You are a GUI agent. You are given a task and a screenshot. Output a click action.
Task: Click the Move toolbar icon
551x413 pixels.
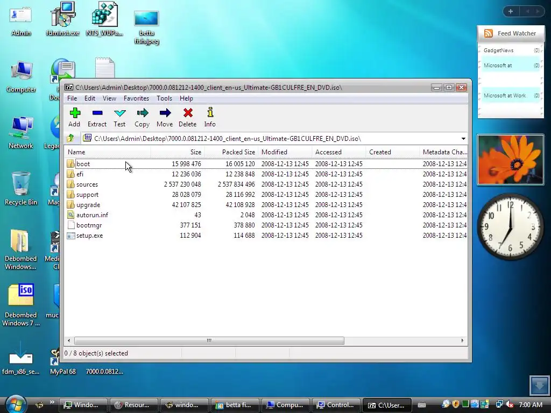point(165,113)
